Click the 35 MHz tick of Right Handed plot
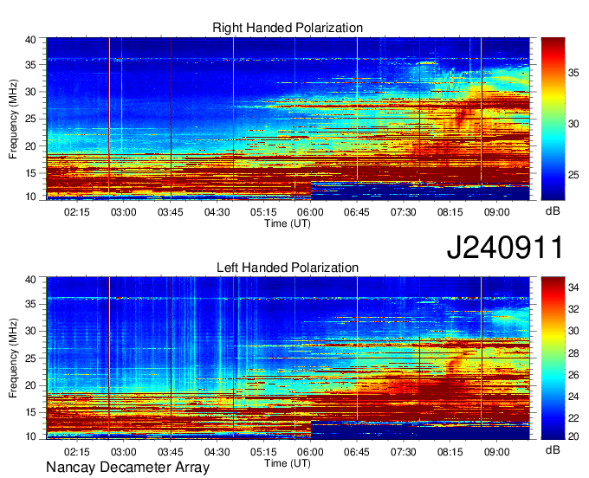This screenshot has height=478, width=589. [x=30, y=65]
